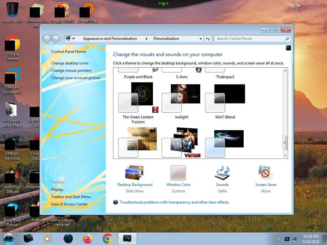
Task: Open Change desktop icons link
Action: [x=70, y=63]
